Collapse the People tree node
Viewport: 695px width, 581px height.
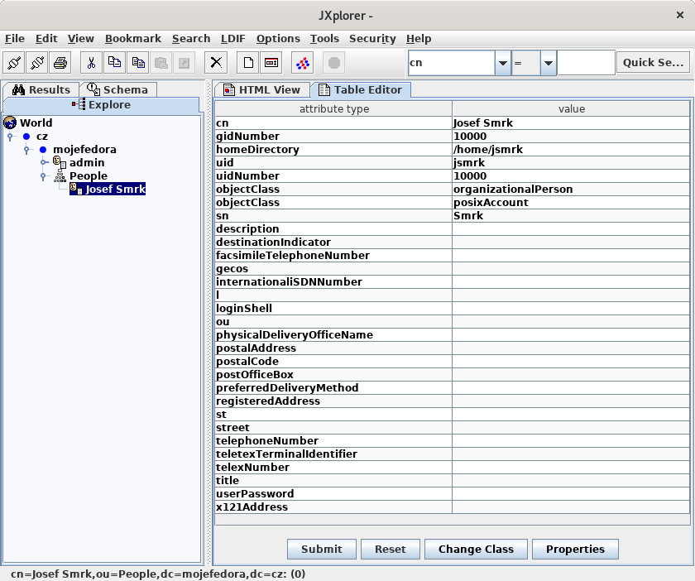[44, 176]
